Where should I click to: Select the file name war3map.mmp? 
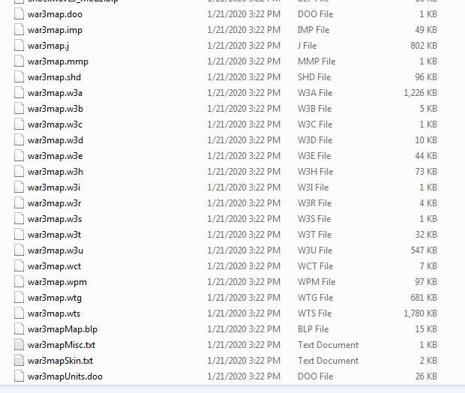coord(58,61)
